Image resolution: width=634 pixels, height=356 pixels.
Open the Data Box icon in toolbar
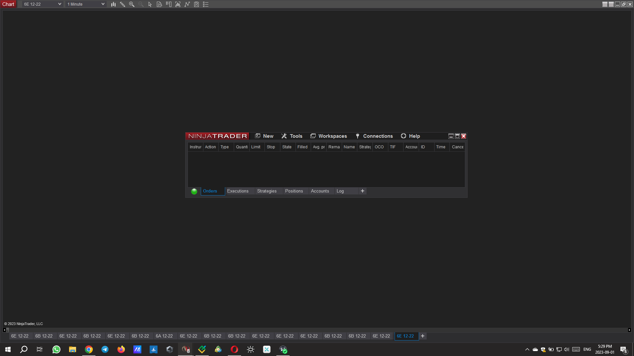pos(159,4)
